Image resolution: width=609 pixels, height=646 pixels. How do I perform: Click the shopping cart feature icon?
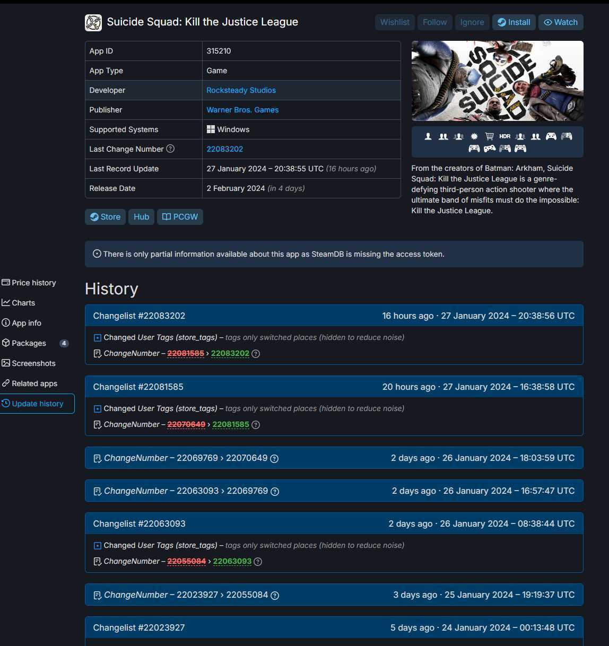(x=489, y=136)
